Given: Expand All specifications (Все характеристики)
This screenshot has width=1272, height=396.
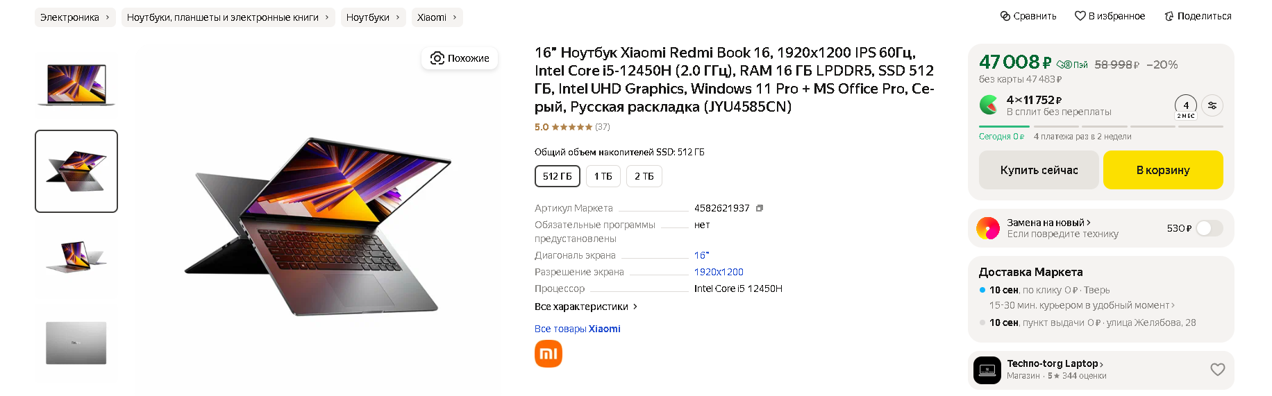Looking at the screenshot, I should pos(585,307).
